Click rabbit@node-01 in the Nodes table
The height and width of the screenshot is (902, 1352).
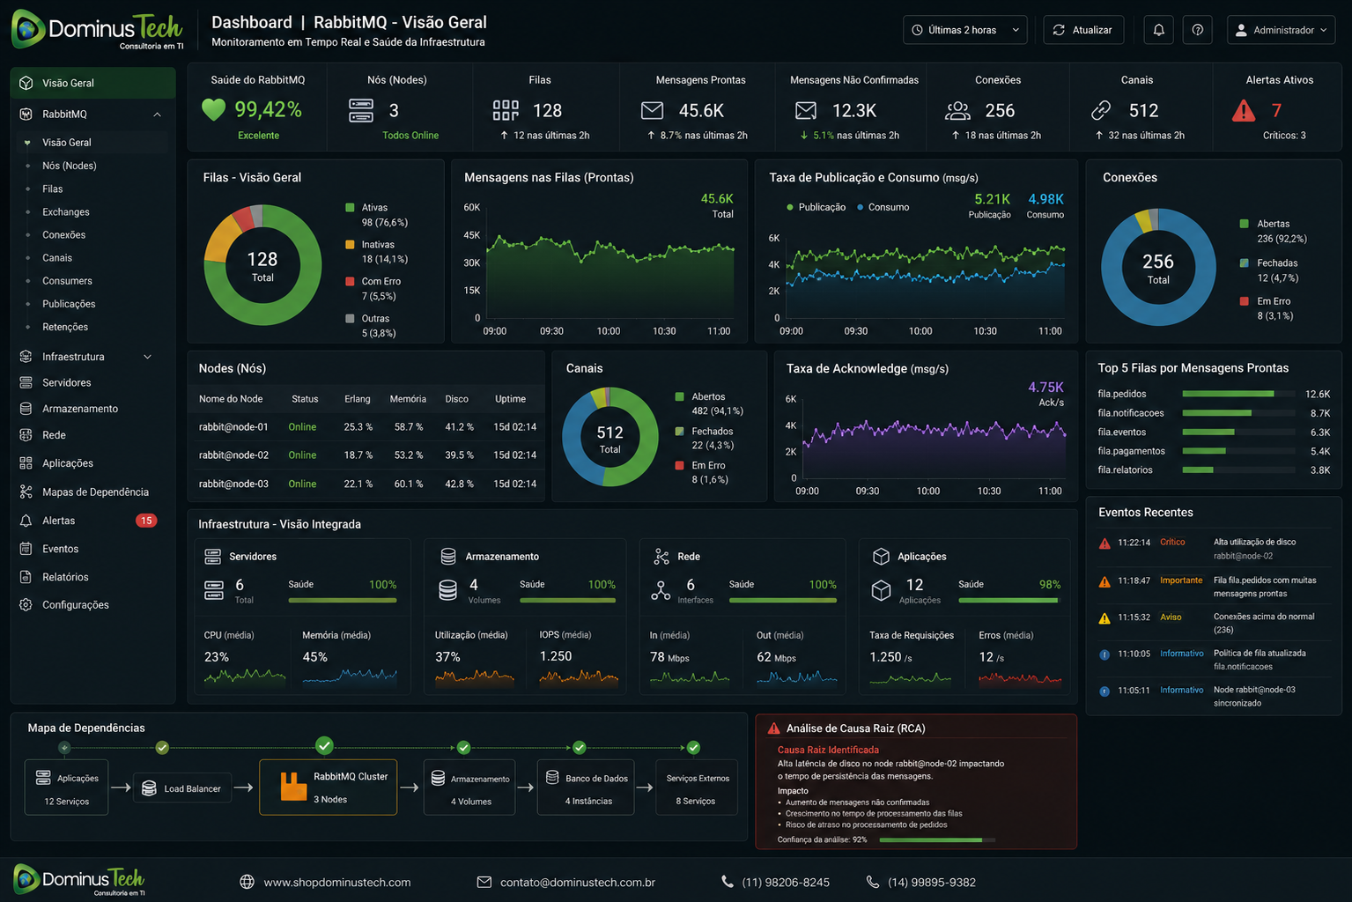click(233, 427)
